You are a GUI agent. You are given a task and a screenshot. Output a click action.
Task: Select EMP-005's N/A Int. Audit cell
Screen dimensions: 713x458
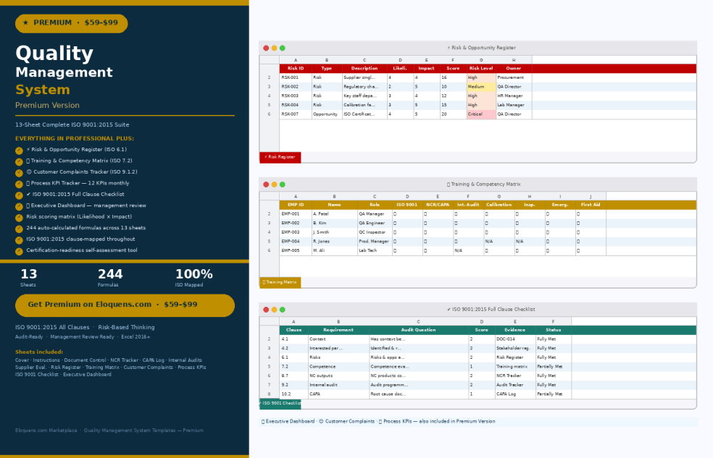(x=468, y=251)
